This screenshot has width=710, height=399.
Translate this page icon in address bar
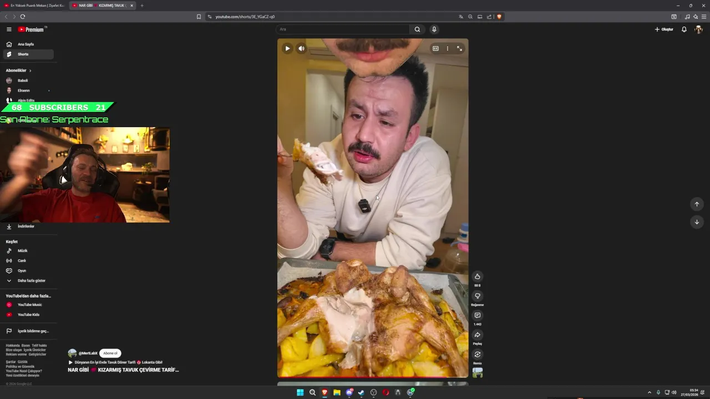pyautogui.click(x=460, y=17)
